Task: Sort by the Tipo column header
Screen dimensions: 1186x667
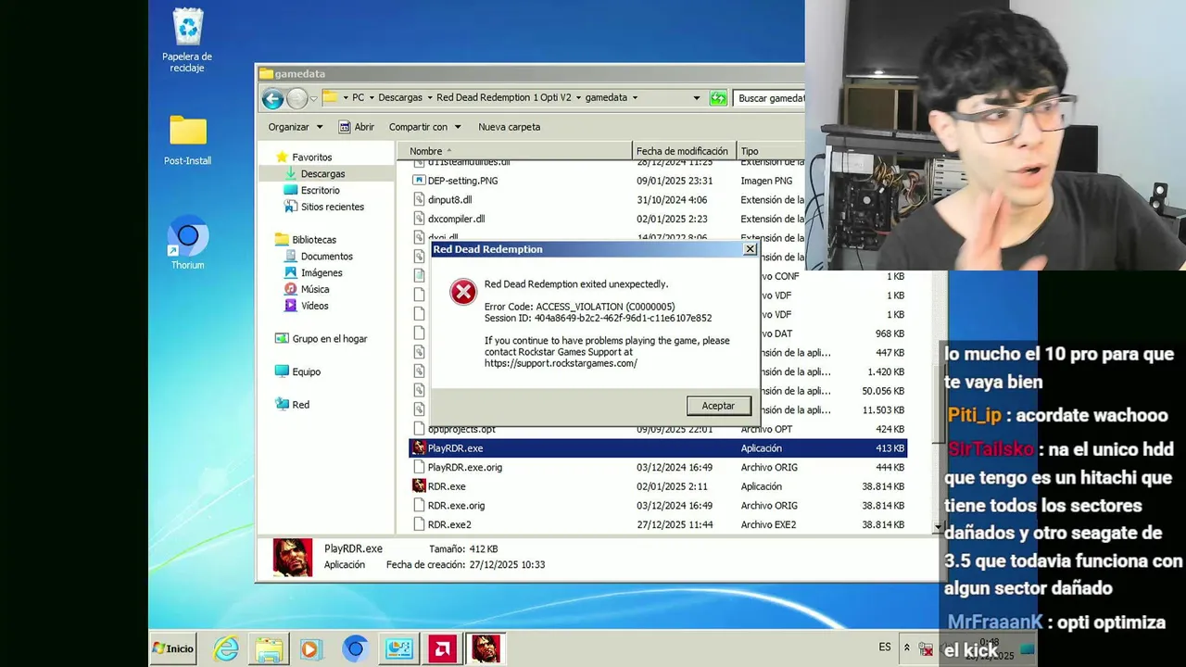Action: click(x=770, y=151)
